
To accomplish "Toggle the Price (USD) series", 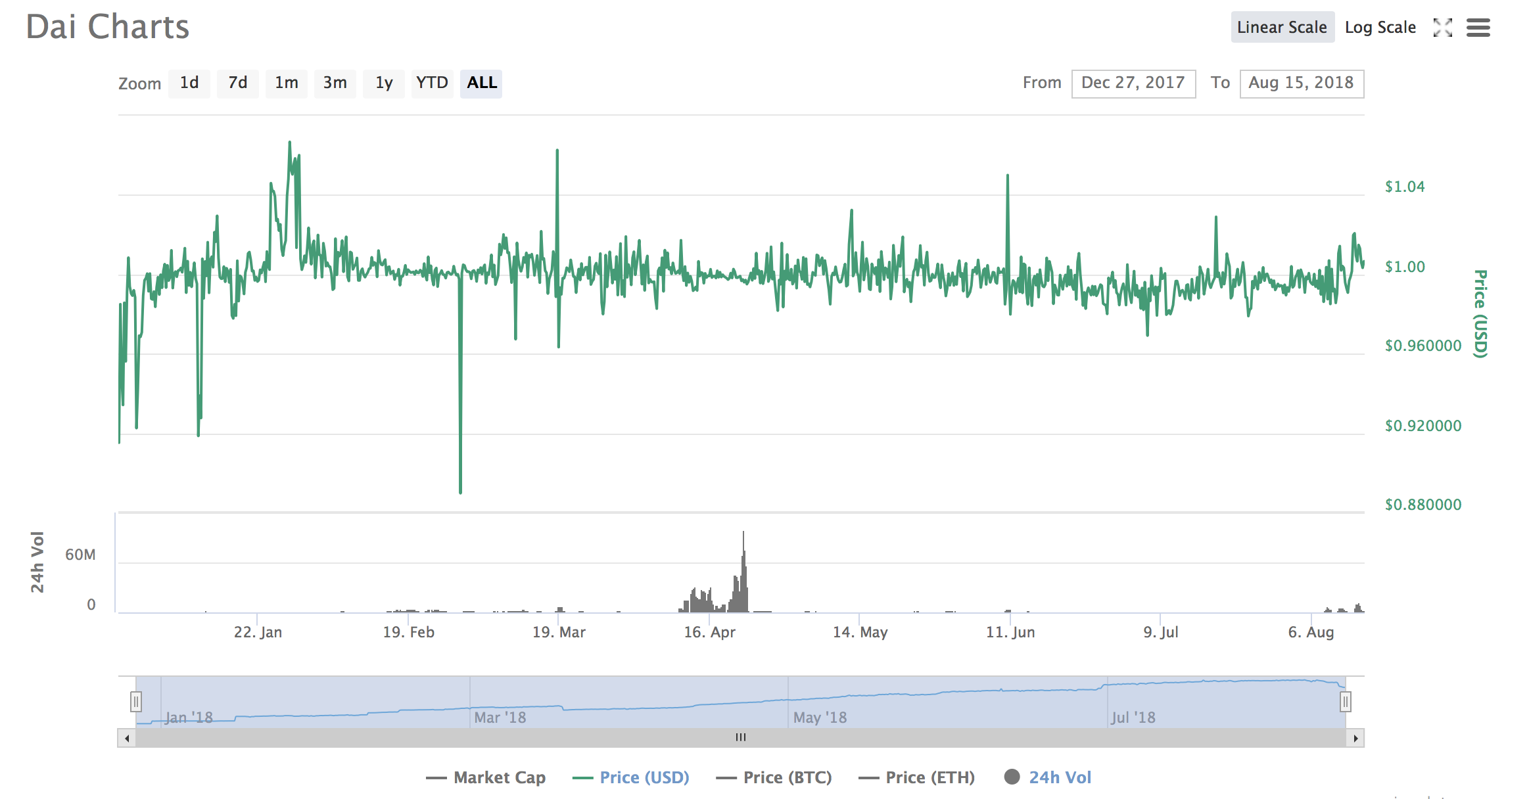I will point(631,777).
